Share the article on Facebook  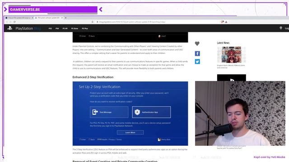pyautogui.click(x=197, y=54)
